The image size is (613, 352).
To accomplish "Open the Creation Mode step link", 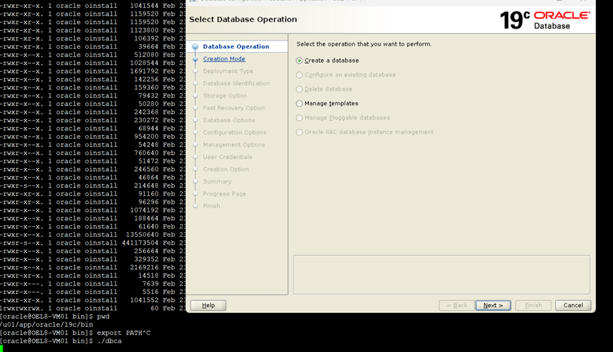I will point(224,59).
